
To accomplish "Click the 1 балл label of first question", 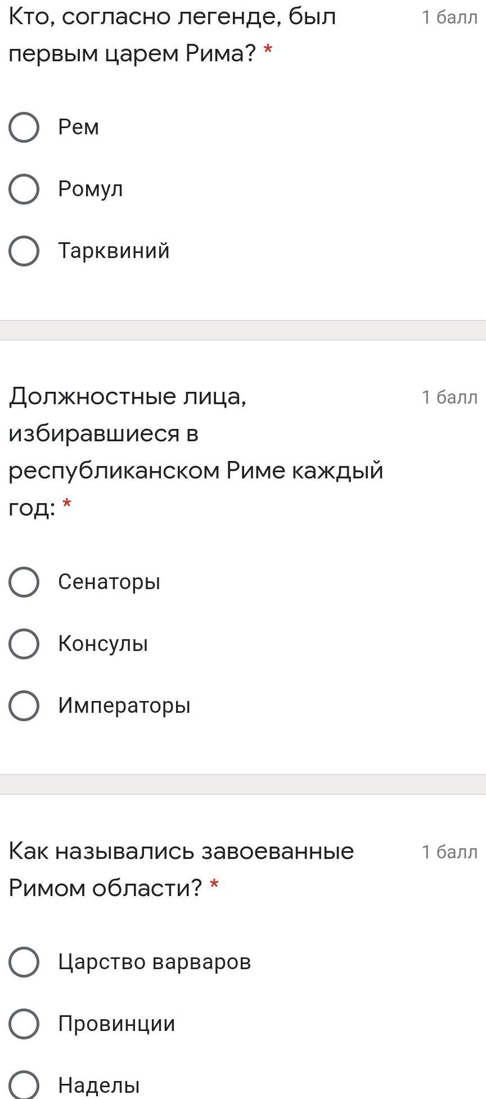I will point(449,17).
